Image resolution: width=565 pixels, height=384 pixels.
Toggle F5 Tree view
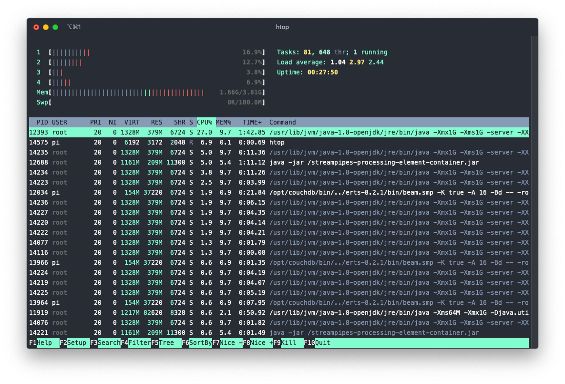tap(166, 342)
